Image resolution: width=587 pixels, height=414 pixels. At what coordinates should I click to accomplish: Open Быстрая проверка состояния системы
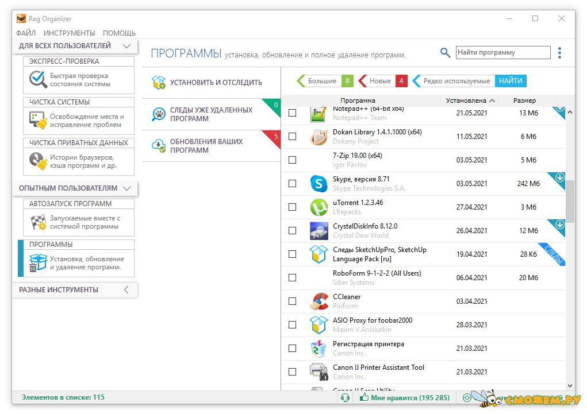pos(79,80)
